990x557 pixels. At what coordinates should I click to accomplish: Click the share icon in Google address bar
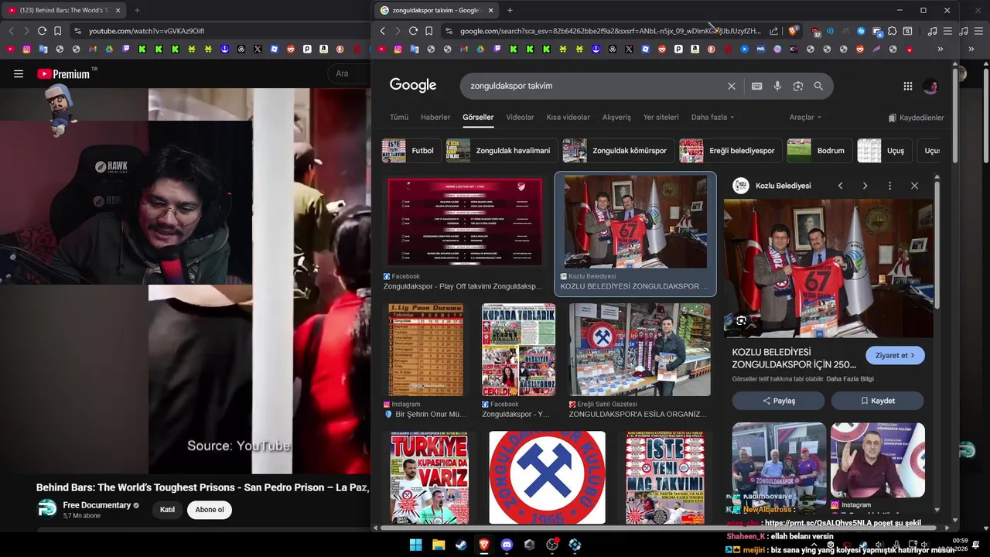tap(774, 31)
